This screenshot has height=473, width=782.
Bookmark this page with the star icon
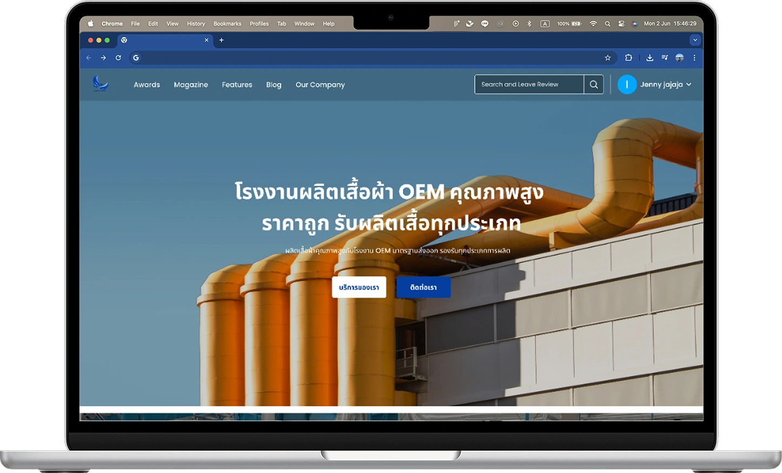click(607, 58)
